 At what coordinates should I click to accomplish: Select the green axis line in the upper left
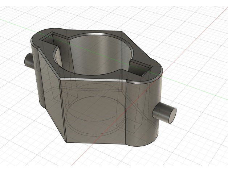point(15,21)
